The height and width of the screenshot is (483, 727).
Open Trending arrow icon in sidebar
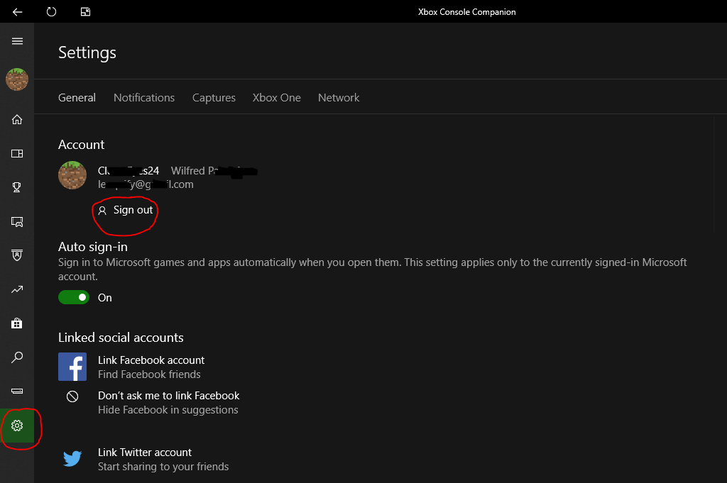[x=17, y=289]
